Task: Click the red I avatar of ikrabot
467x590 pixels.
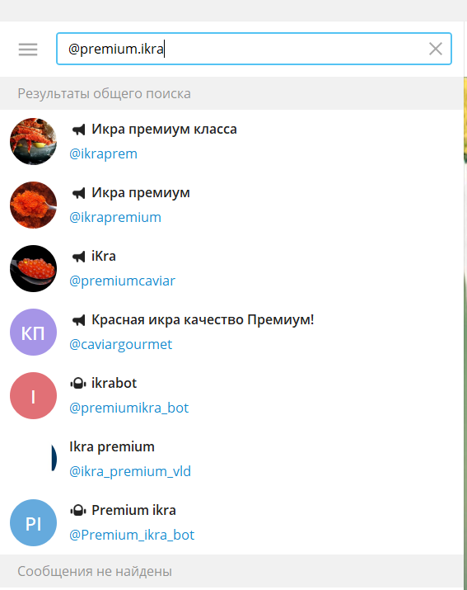Action: 34,396
